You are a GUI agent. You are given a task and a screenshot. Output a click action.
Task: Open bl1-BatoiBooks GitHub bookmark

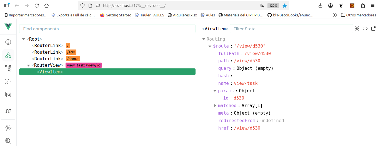(291, 15)
